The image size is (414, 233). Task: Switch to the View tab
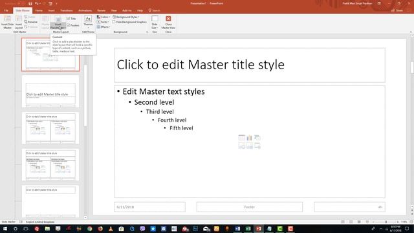[x=114, y=10]
